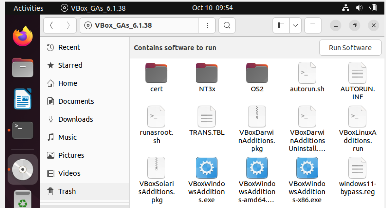Image resolution: width=386 pixels, height=208 pixels.
Task: Navigate back with the left arrow button
Action: 52,25
